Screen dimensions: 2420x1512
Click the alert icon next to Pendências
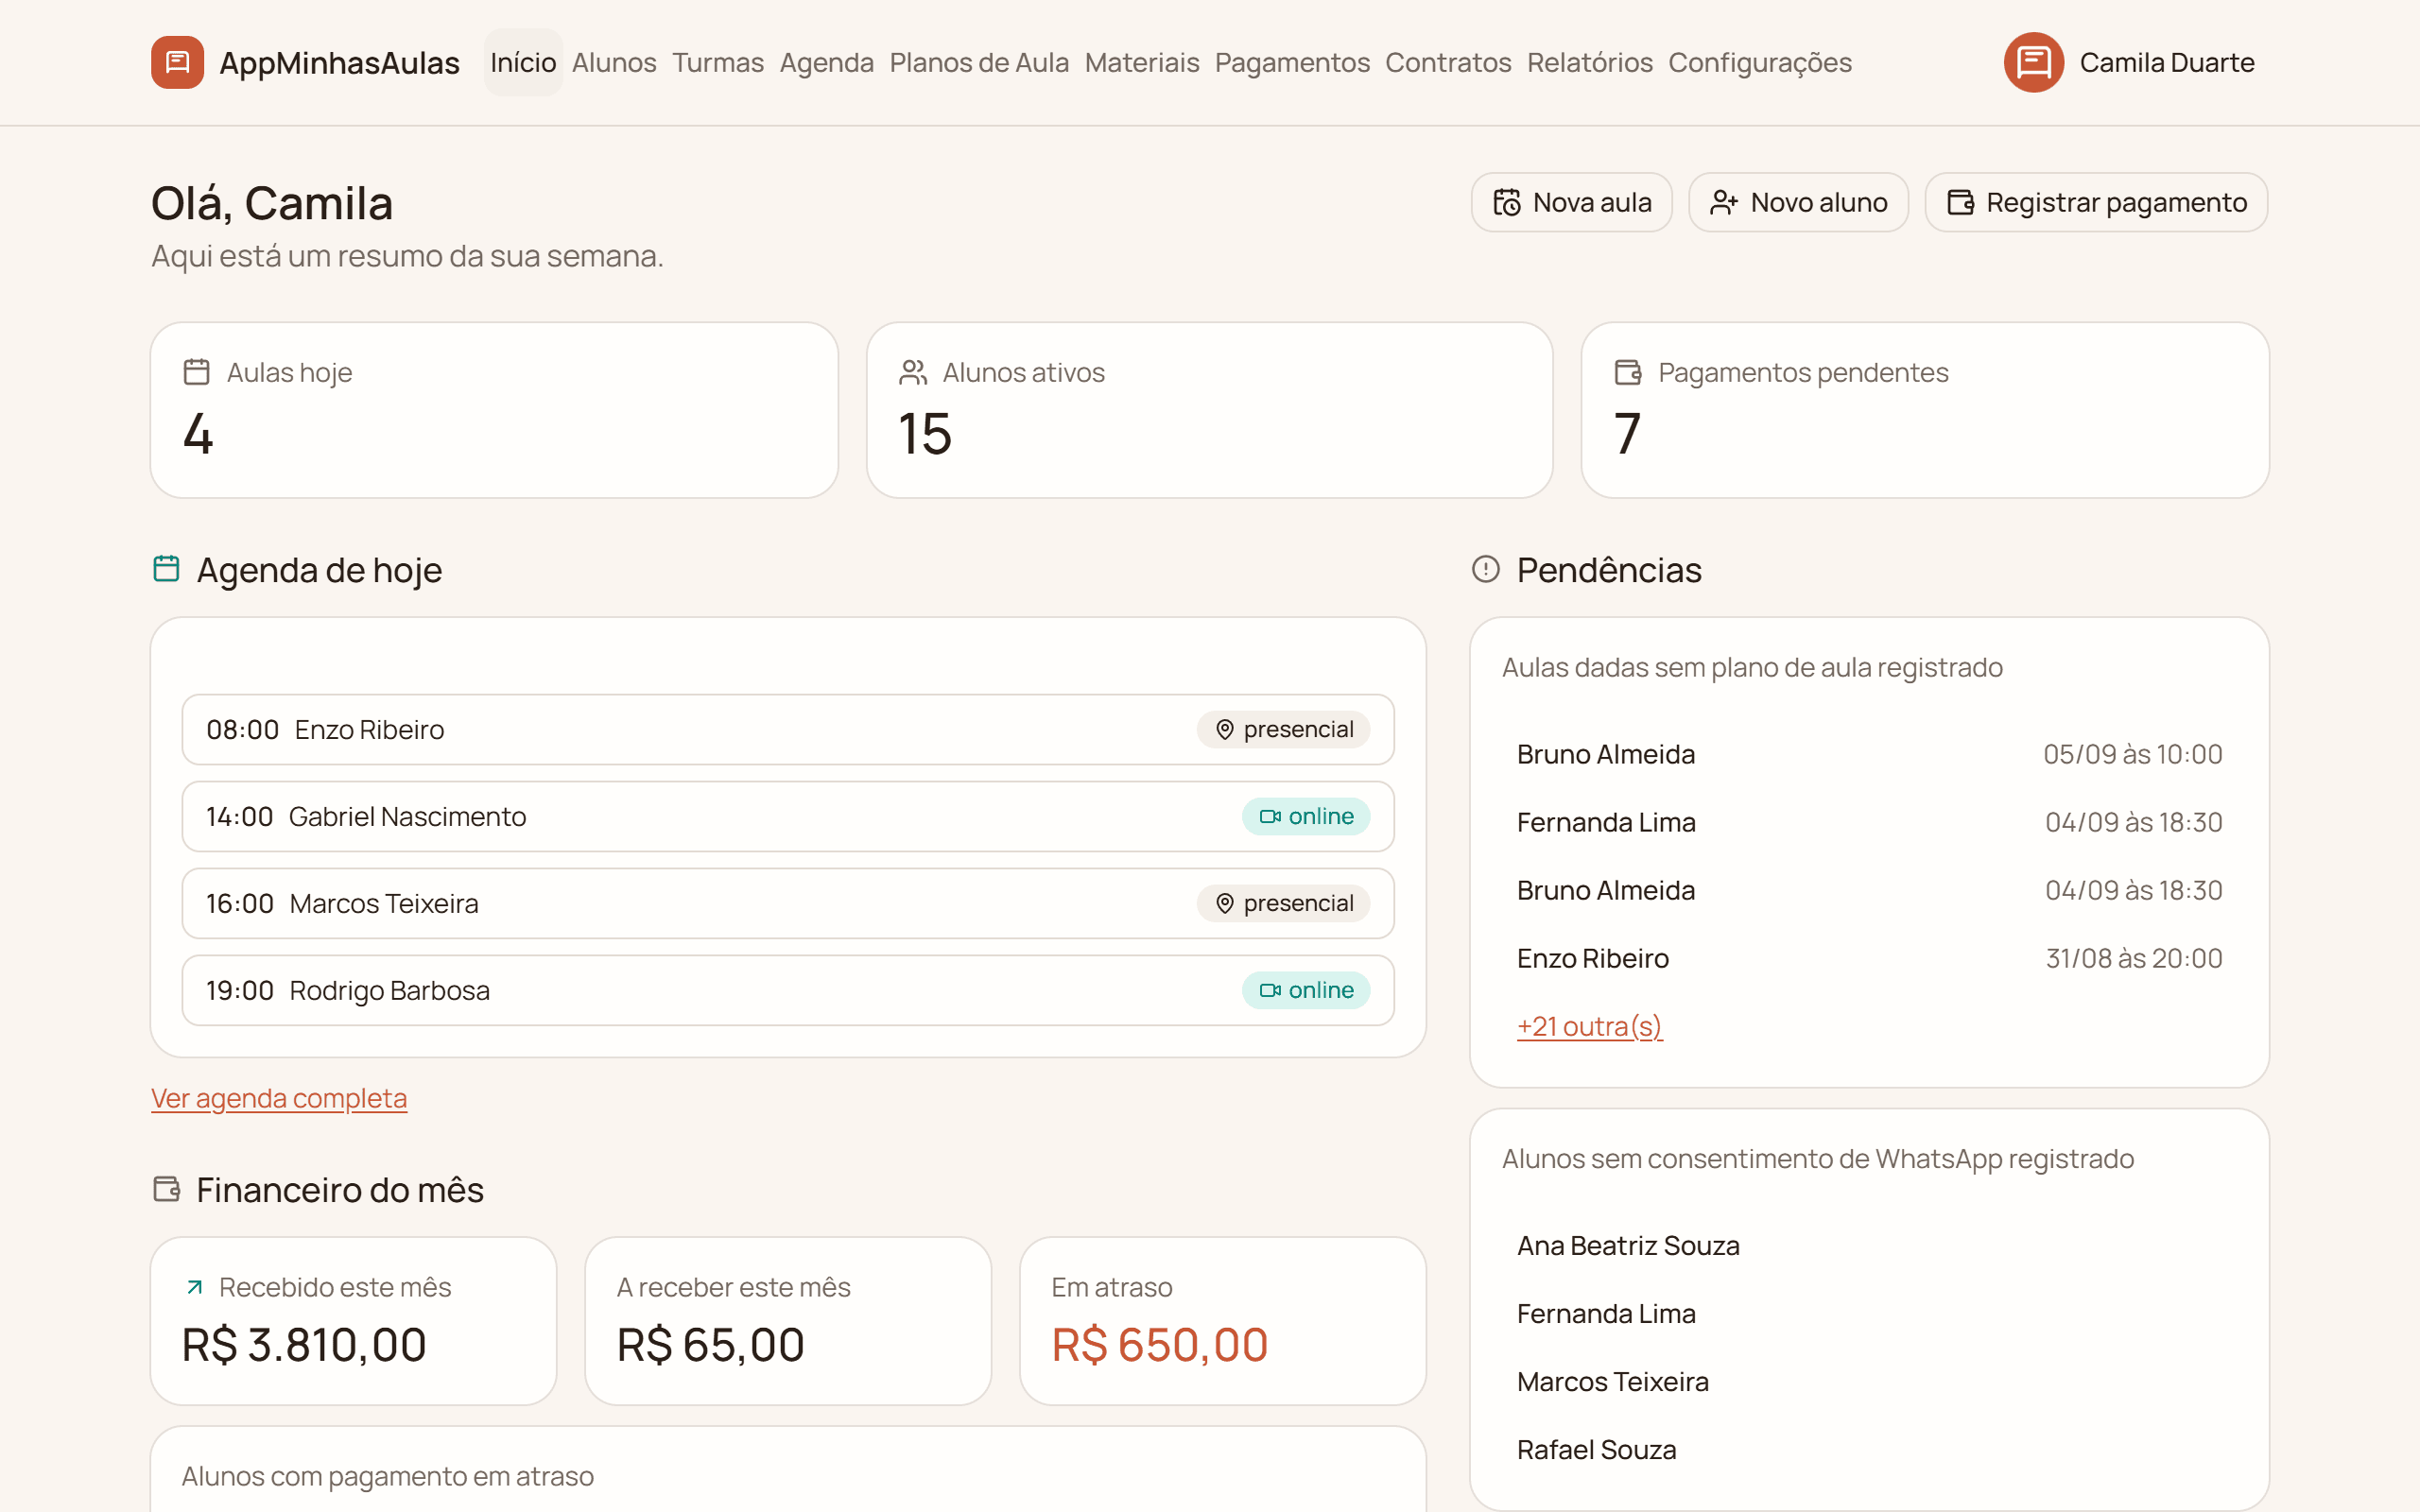pyautogui.click(x=1486, y=569)
